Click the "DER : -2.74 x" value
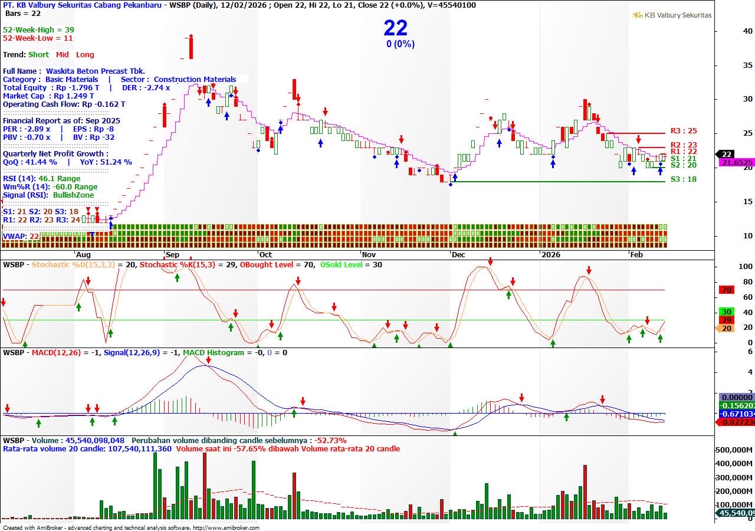Image resolution: width=755 pixels, height=531 pixels. pos(145,87)
